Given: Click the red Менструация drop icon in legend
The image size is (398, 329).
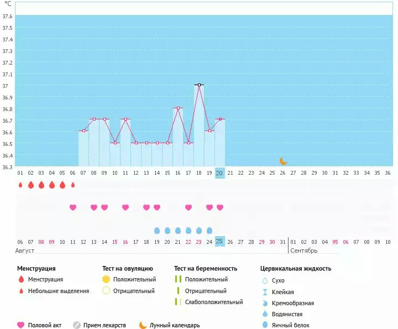Looking at the screenshot, I should pyautogui.click(x=20, y=280).
